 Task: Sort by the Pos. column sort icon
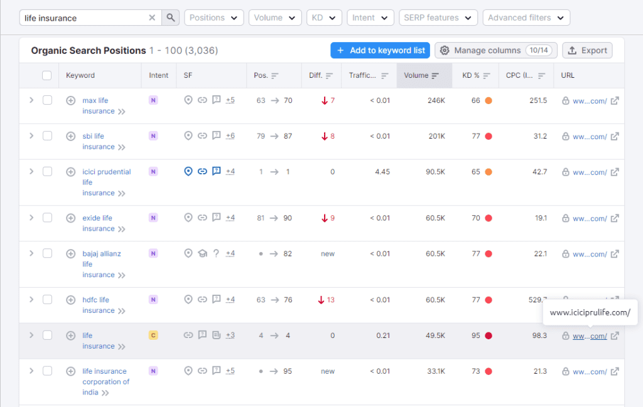tap(275, 75)
